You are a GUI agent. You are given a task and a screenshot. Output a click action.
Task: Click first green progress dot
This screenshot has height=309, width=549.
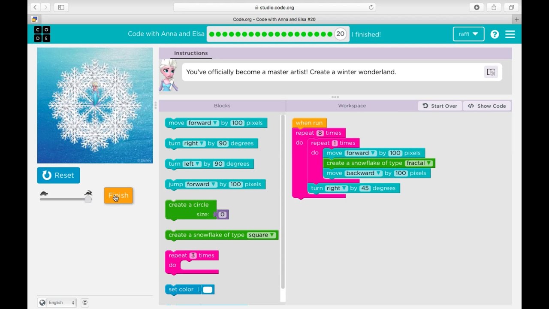[x=212, y=34]
